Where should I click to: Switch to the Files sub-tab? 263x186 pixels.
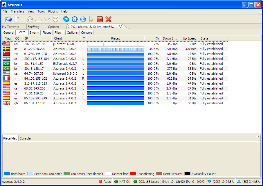coord(59,33)
